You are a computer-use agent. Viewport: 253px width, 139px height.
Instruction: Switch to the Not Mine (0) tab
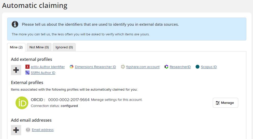pos(39,47)
